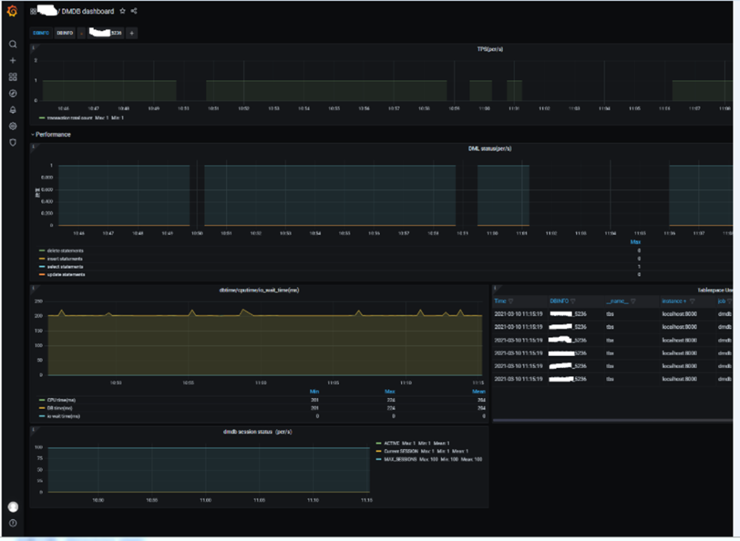Toggle the CPU time(ms) legend series
The height and width of the screenshot is (541, 740).
(x=62, y=399)
